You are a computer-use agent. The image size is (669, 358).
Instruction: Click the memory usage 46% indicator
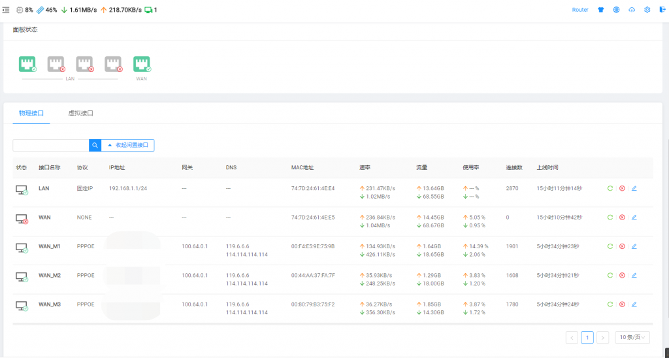47,10
